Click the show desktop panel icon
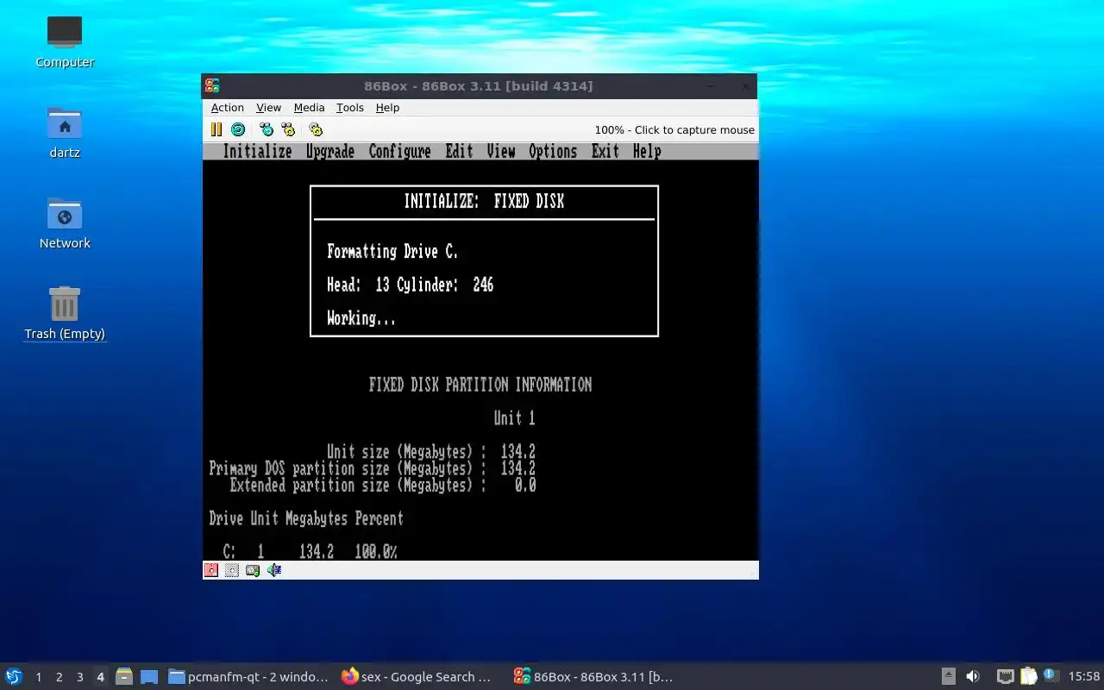Screen dimensions: 1104x690 (149, 677)
